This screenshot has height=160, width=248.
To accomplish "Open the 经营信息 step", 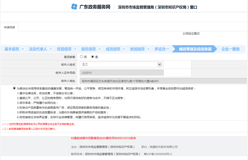I will tap(64, 49).
